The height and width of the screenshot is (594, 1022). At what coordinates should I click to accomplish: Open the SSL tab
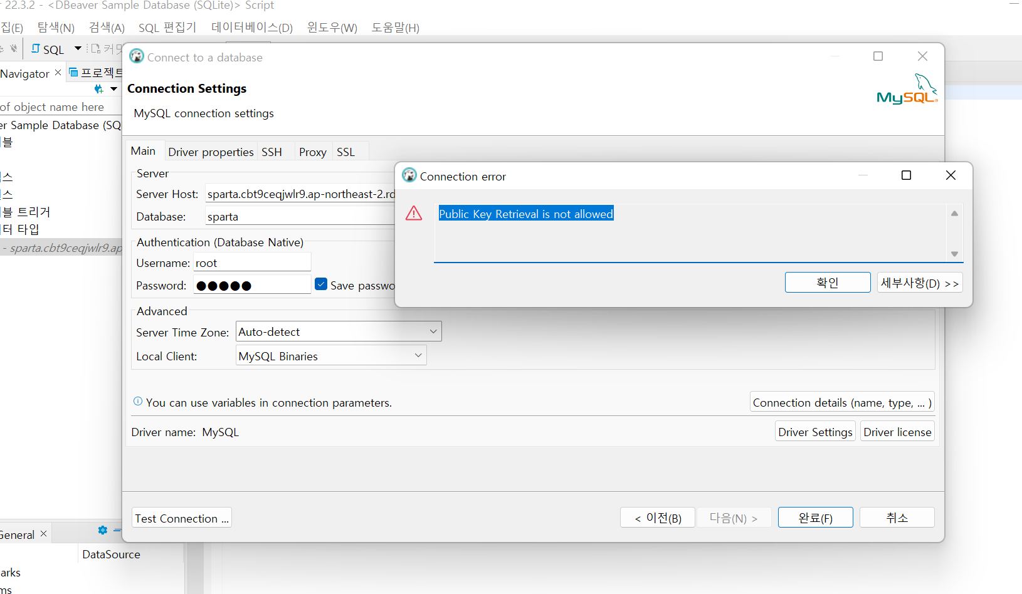(345, 152)
